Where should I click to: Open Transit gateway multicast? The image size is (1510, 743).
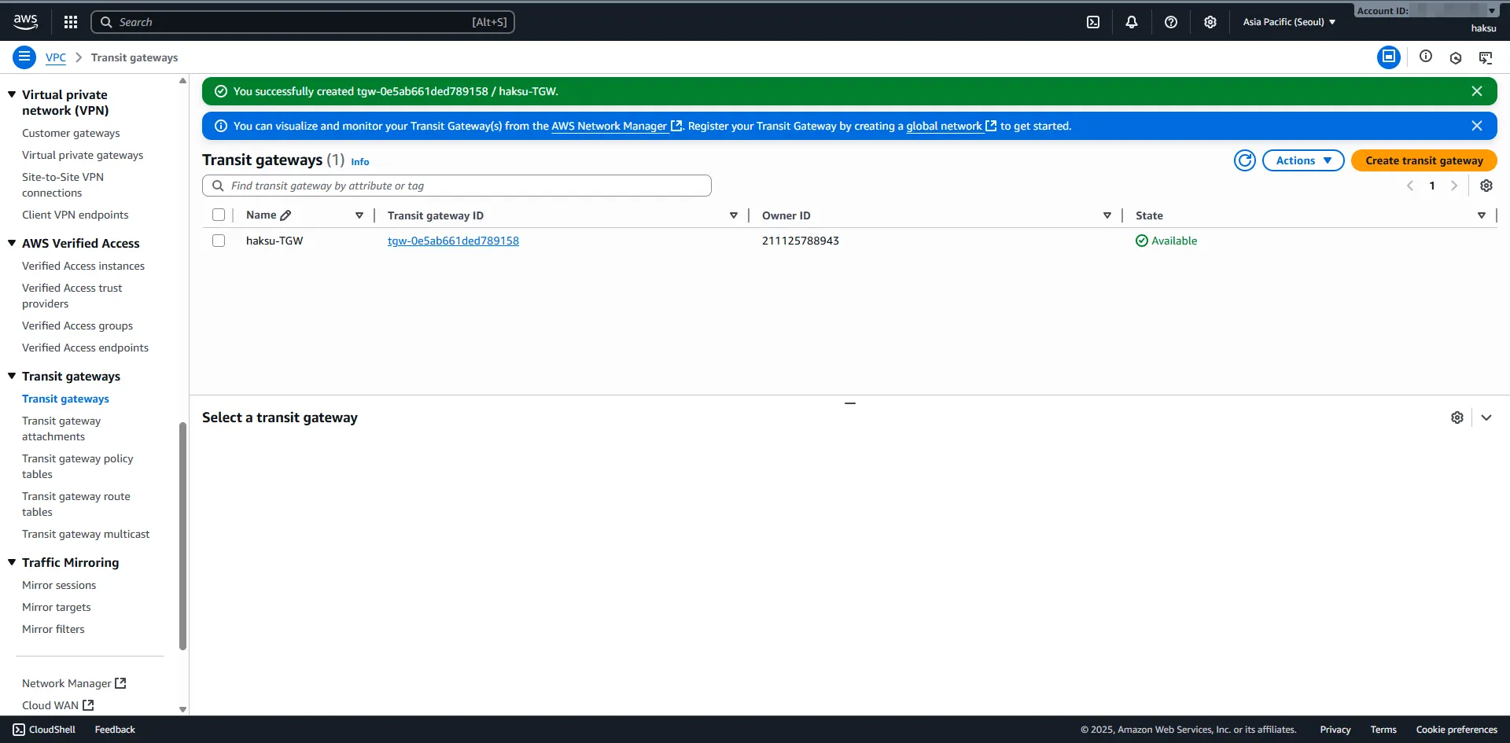tap(86, 534)
